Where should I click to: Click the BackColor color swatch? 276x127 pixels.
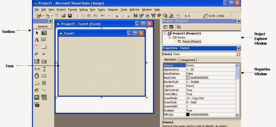tap(188, 78)
